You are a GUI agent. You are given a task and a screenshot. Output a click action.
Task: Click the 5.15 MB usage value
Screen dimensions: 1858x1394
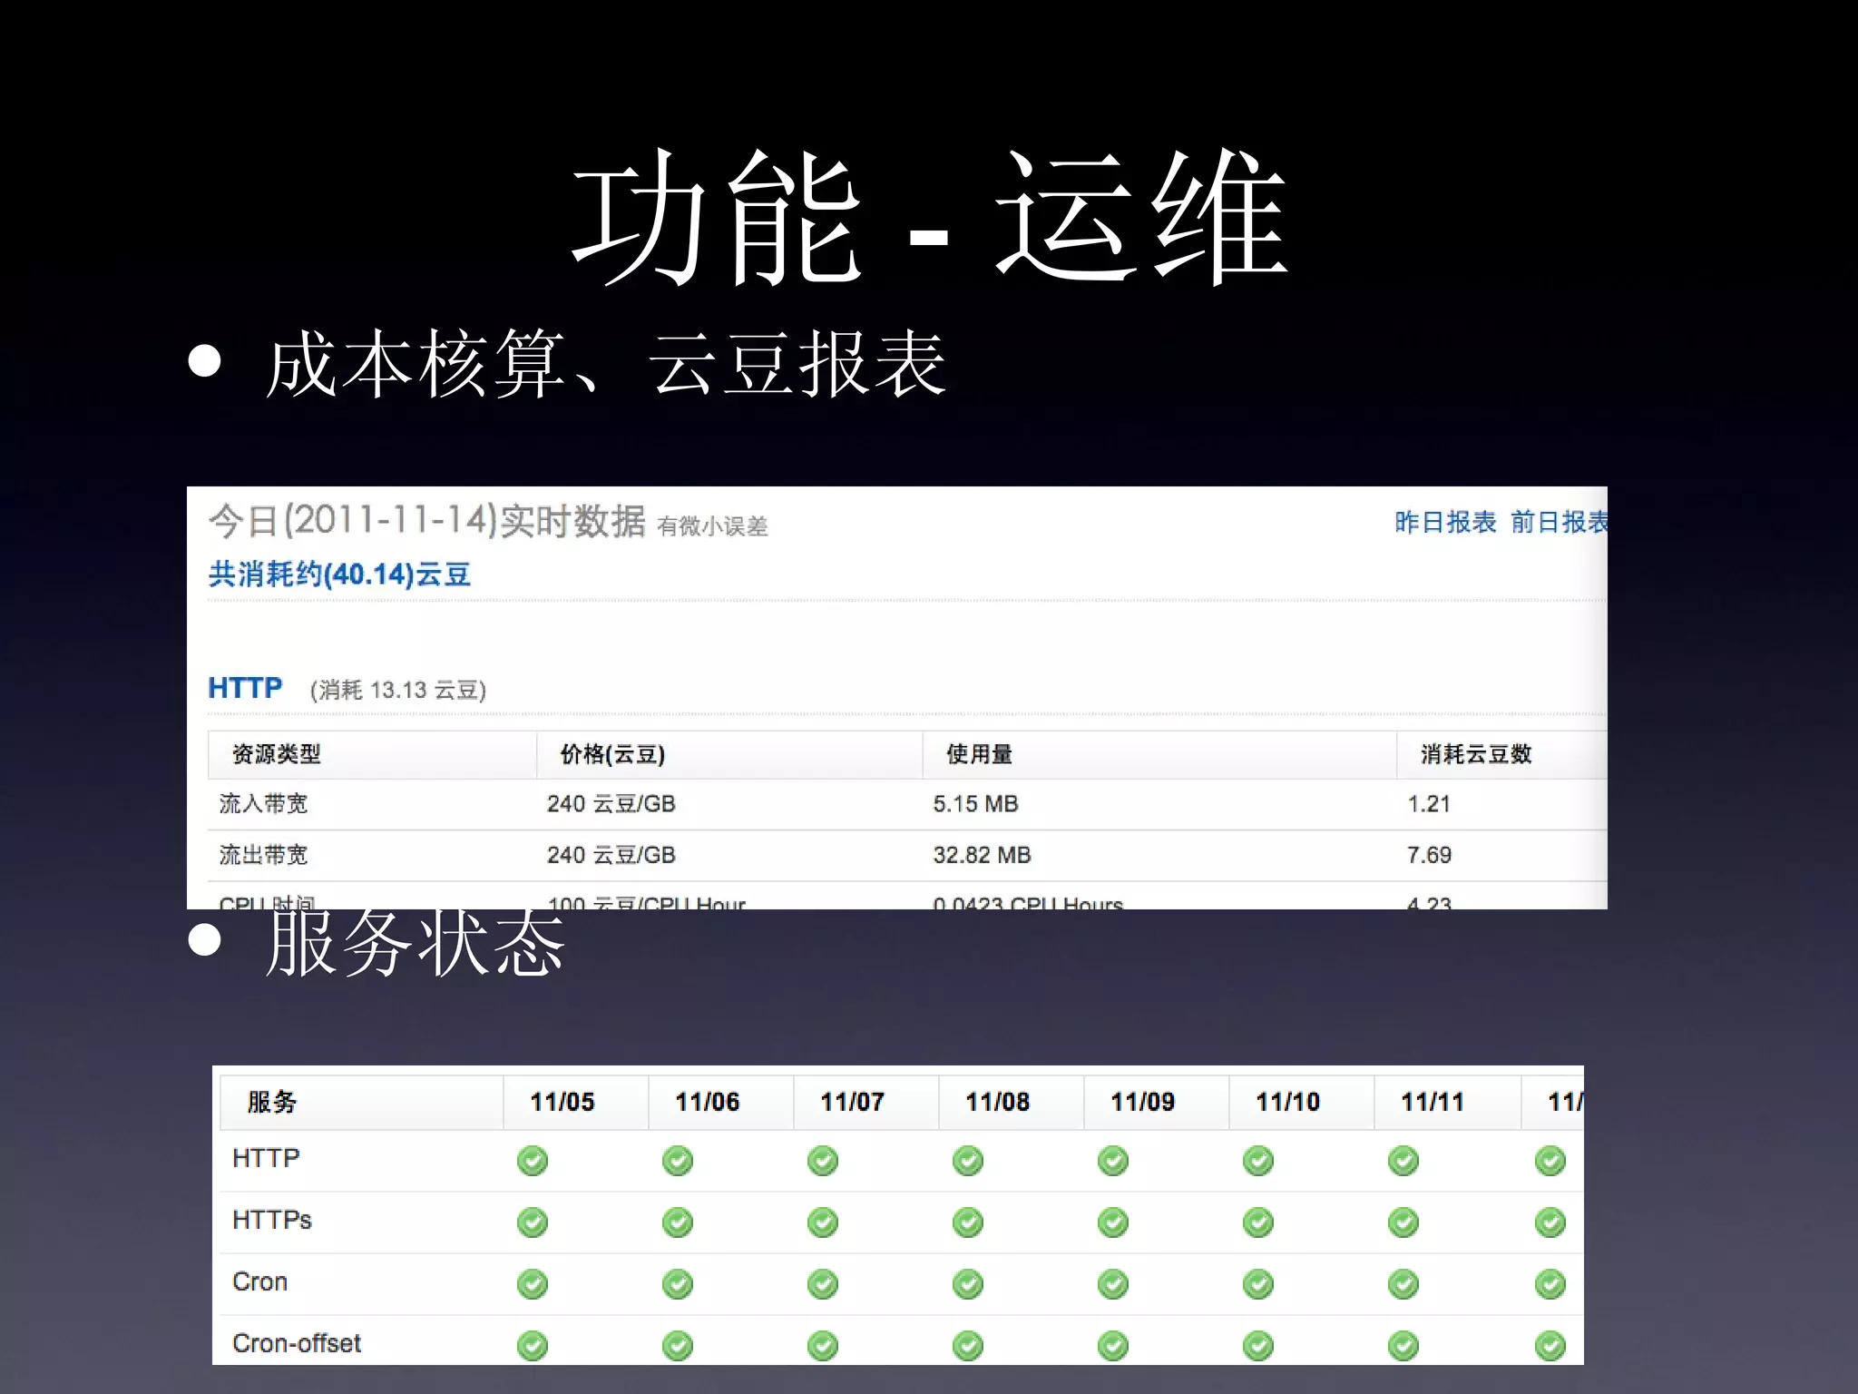pos(975,804)
